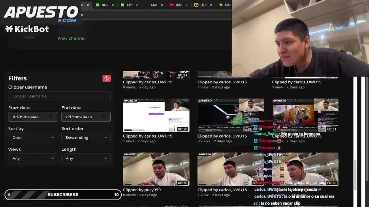Open the white-screen clip thumbnail, 00:30
The image size is (369, 207).
[156, 115]
